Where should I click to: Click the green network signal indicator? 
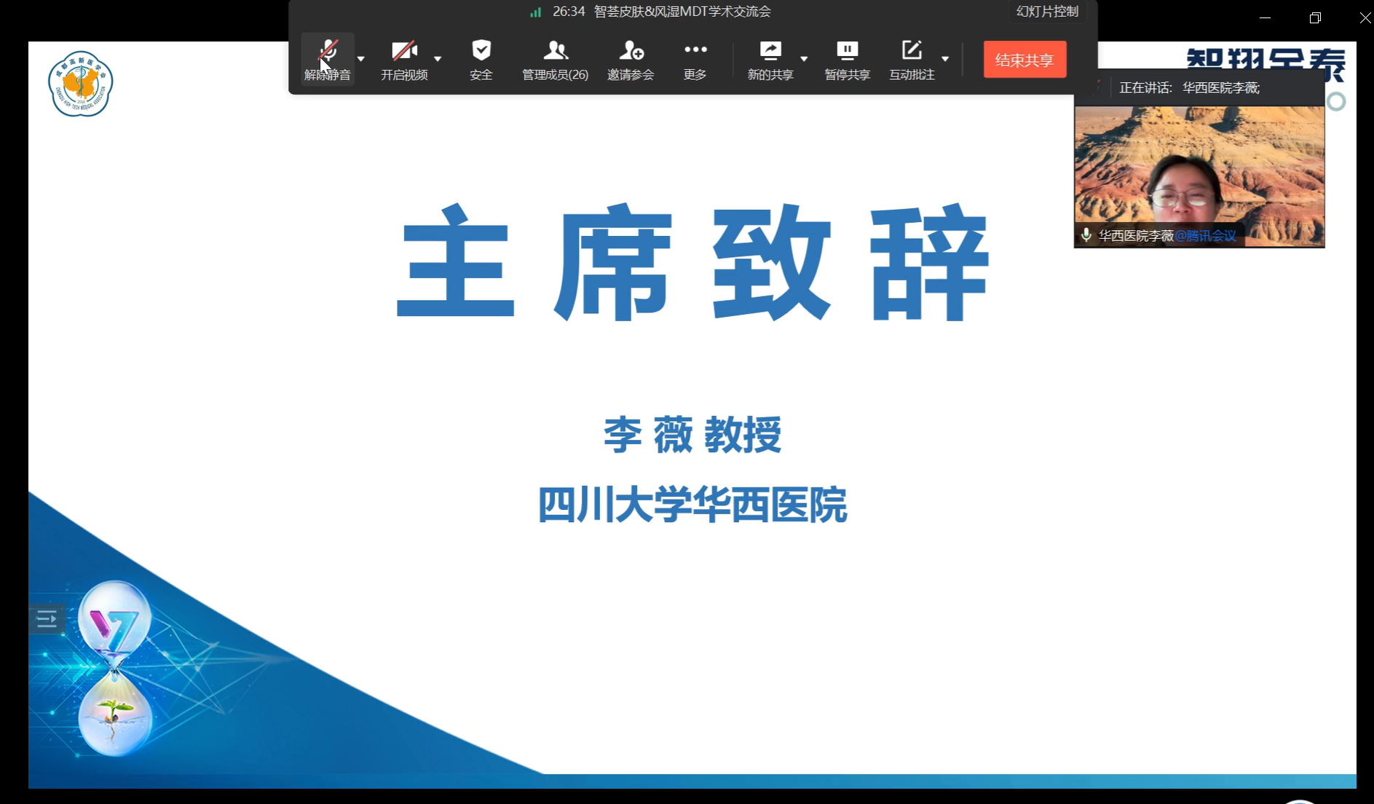tap(536, 12)
